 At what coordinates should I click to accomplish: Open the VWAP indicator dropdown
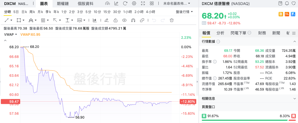11,34
